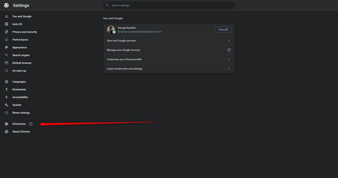
Task: Open Reset settings section
Action: 21,113
